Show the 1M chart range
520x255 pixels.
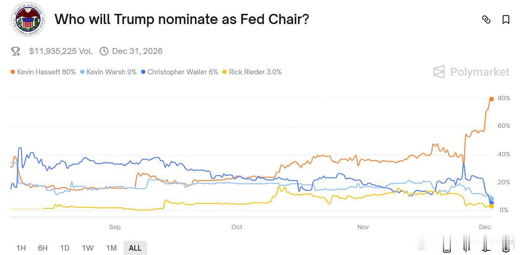[111, 248]
